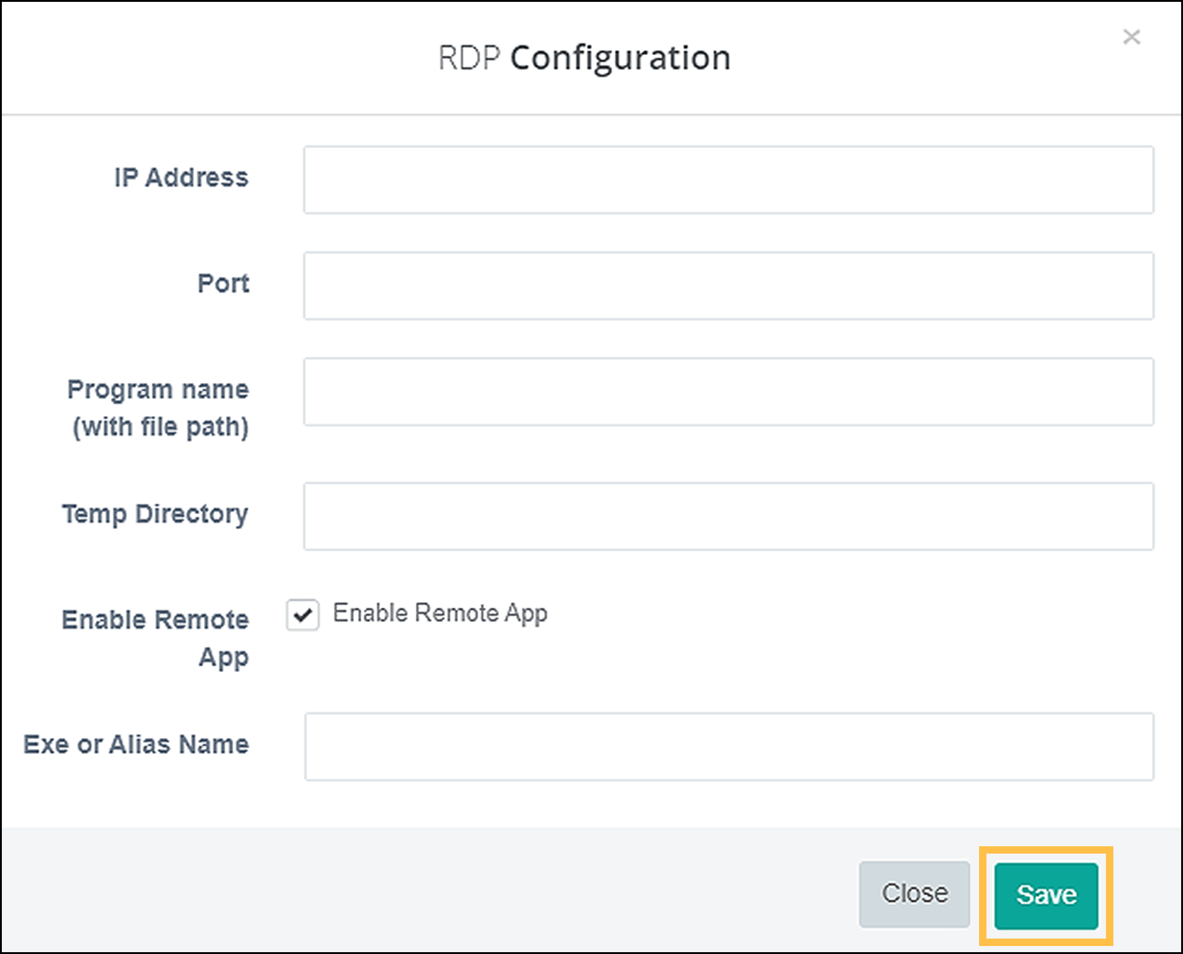Focus the Temp Directory input box
Screen dimensions: 1183x954
point(727,516)
